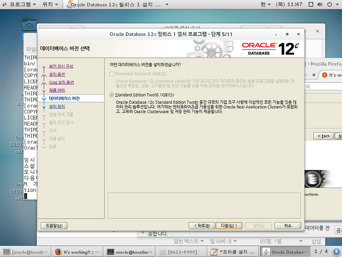This screenshot has height=257, width=342.
Task: Click the 파일 menu in the terminal window
Action: coord(31,49)
